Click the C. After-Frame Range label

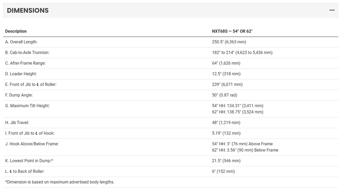[x=26, y=63]
